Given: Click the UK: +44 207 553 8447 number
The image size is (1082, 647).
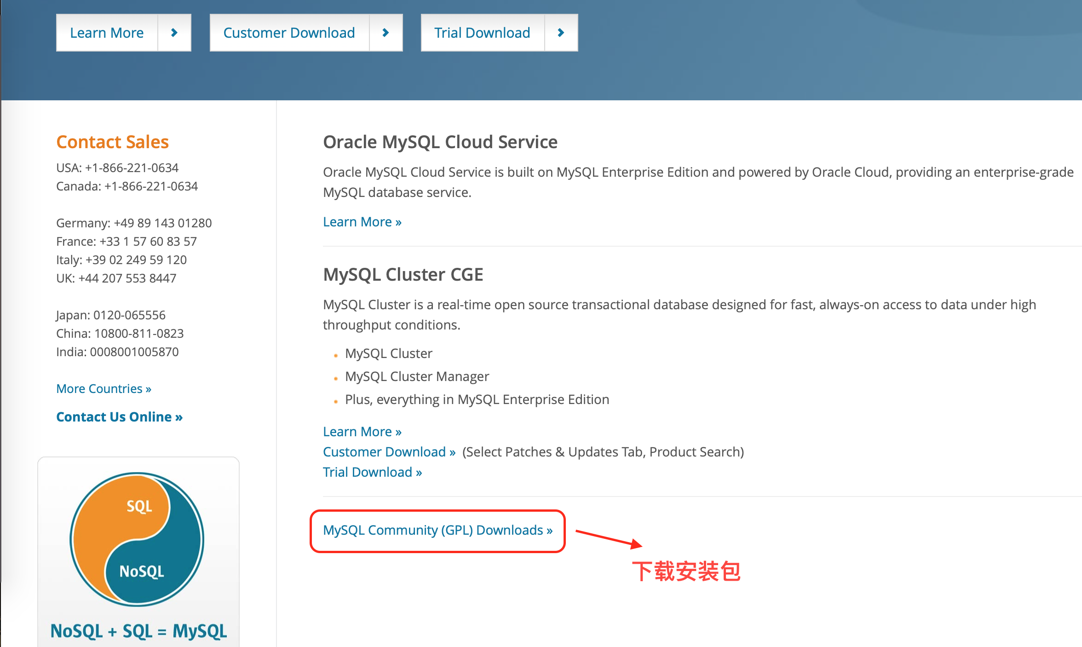Looking at the screenshot, I should [116, 278].
